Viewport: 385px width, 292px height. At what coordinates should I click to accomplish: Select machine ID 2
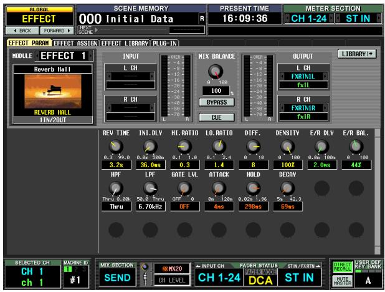click(76, 269)
